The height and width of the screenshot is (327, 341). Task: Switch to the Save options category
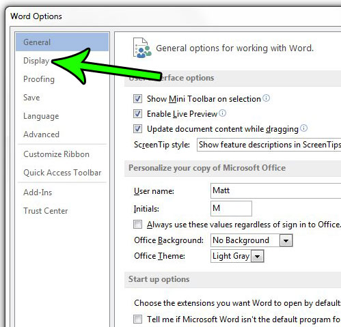(x=31, y=98)
